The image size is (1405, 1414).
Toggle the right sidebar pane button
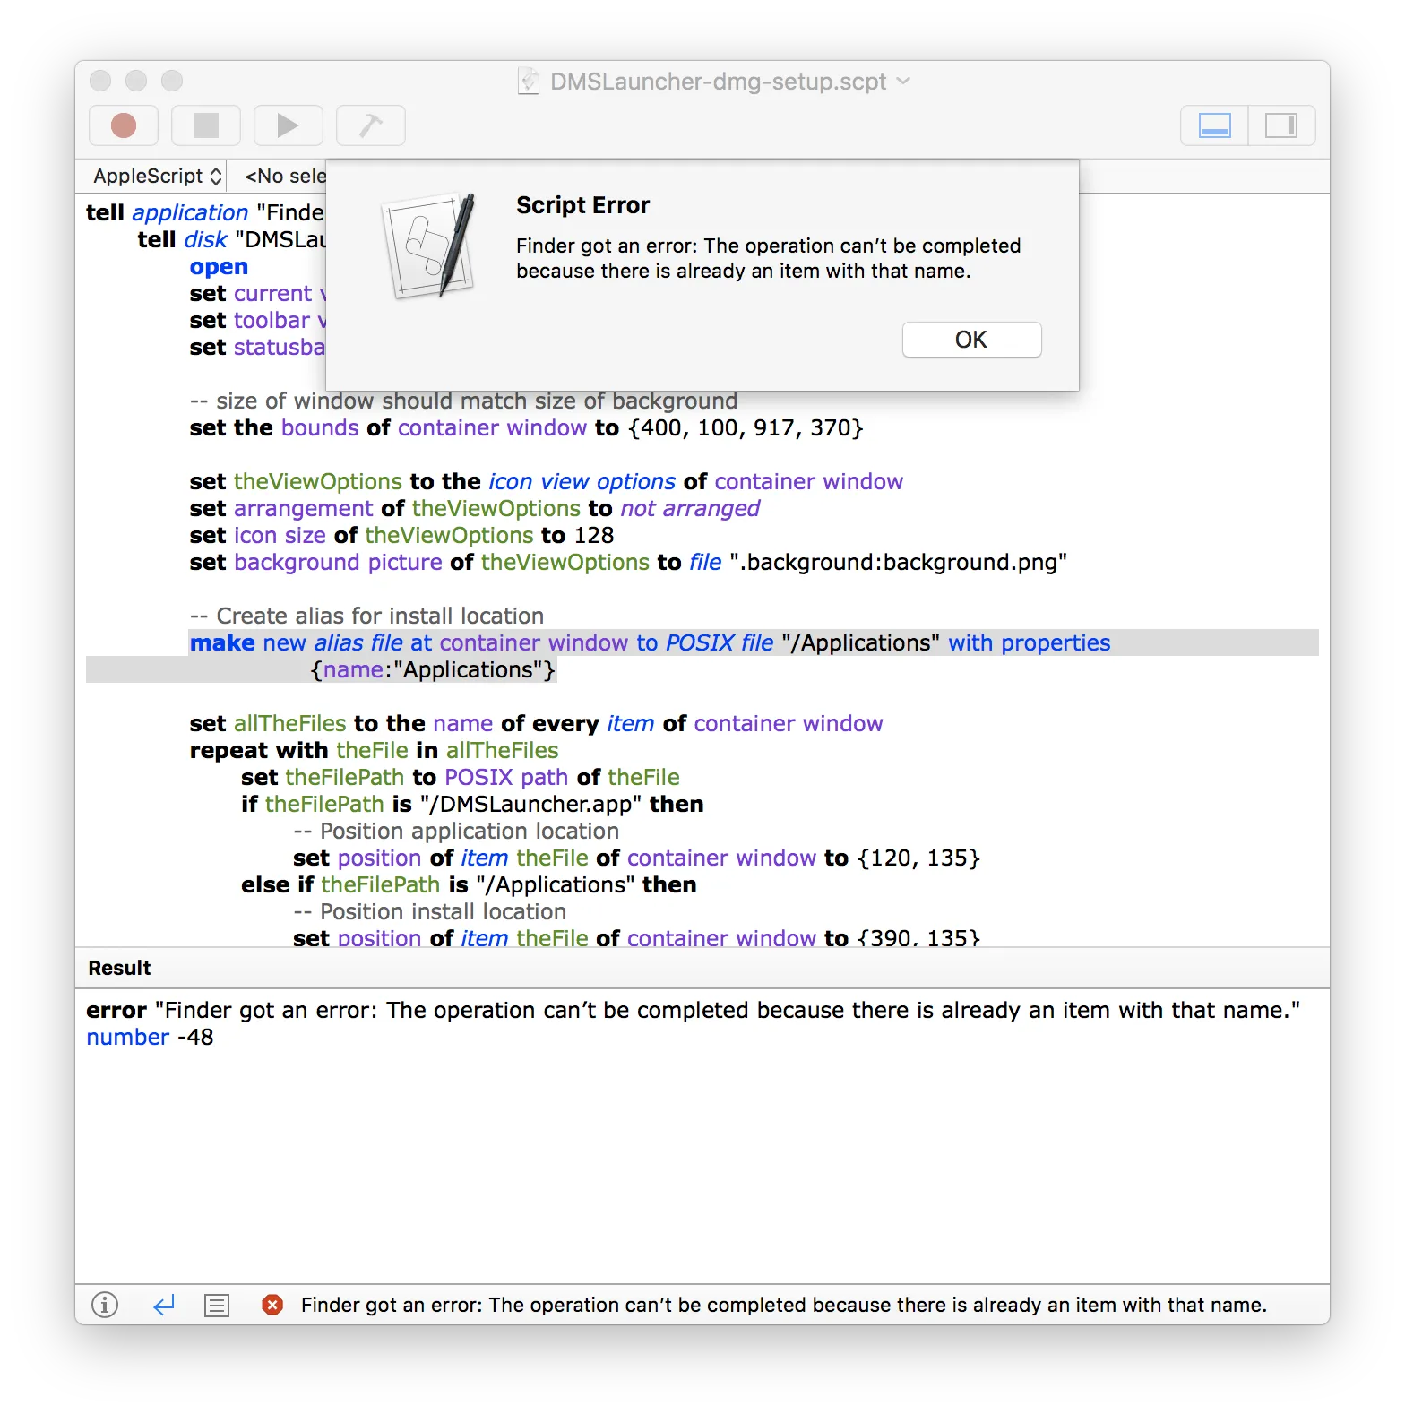tap(1281, 125)
